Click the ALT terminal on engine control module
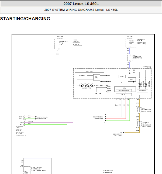The height and width of the screenshot is (174, 162). (x=22, y=123)
